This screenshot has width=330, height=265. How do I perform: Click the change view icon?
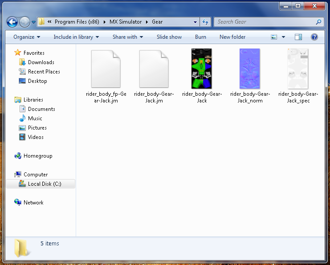tap(274, 37)
